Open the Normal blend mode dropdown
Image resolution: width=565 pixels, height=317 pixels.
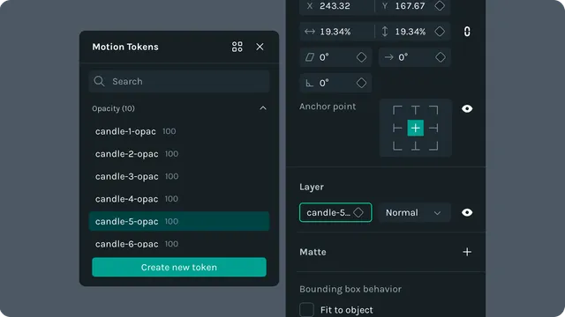[414, 212]
